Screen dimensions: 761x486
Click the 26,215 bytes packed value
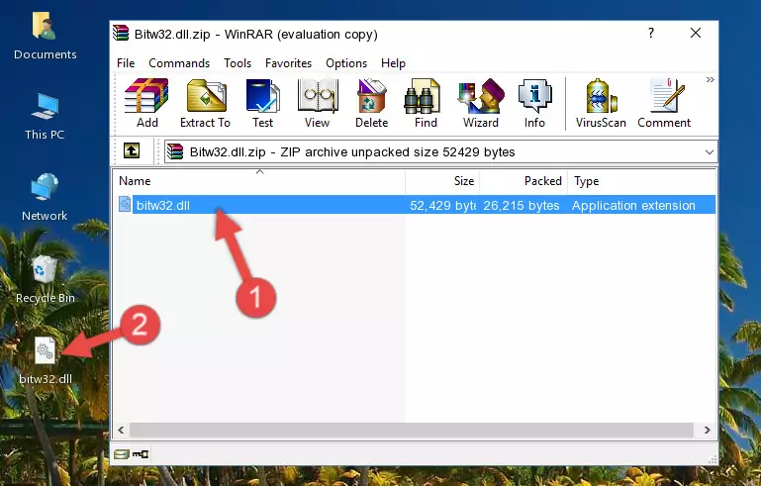click(x=522, y=205)
